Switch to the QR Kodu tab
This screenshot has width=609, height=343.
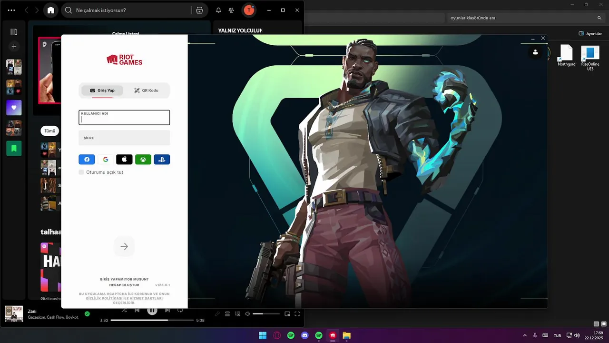tap(147, 91)
